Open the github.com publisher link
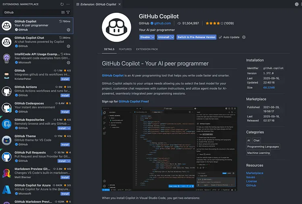Screen dimensions: 302x204 pos(162,23)
